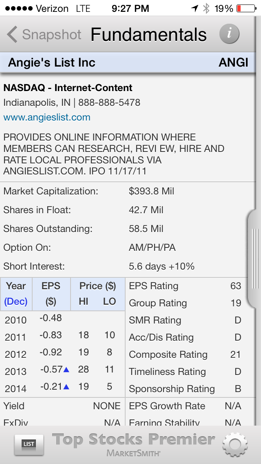Select Shares Outstanding 58.5 Mil

146,229
